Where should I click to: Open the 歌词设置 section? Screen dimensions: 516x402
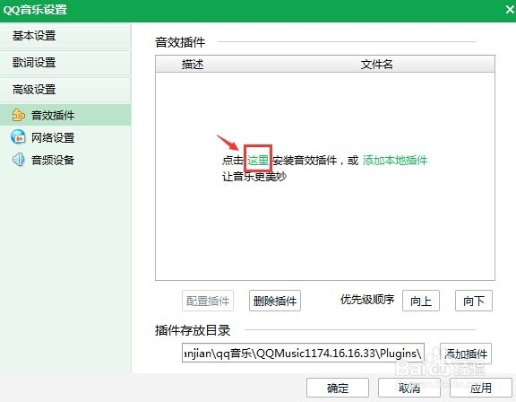[x=65, y=63]
